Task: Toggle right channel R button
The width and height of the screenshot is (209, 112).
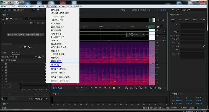Action: click(x=165, y=37)
